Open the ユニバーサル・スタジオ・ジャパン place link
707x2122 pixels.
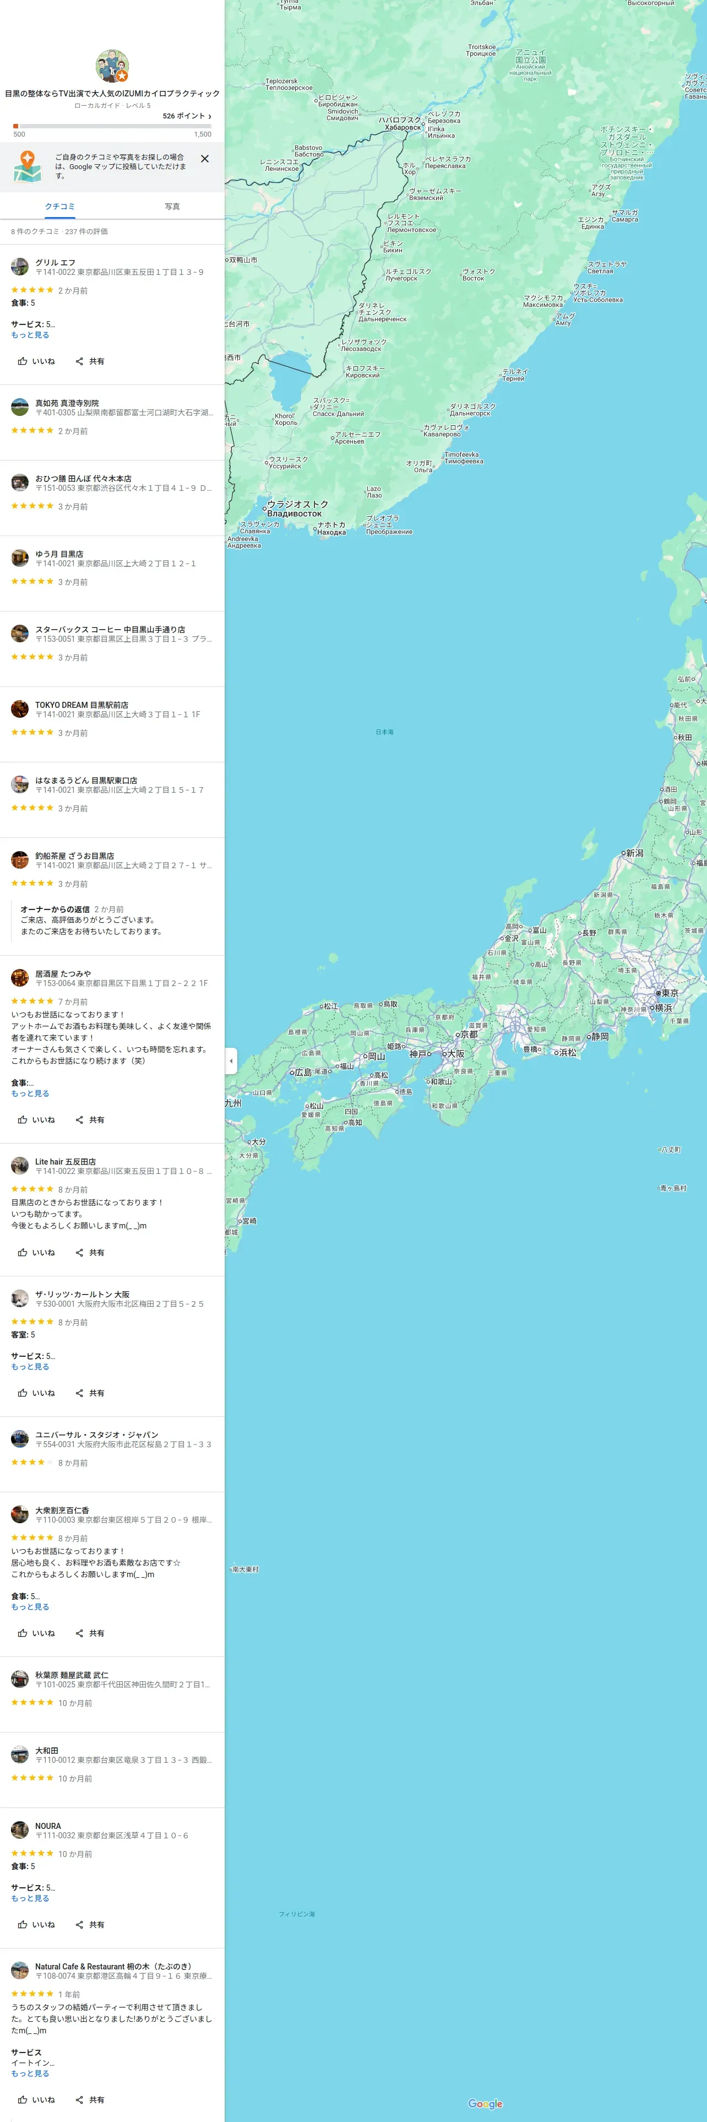click(96, 1434)
